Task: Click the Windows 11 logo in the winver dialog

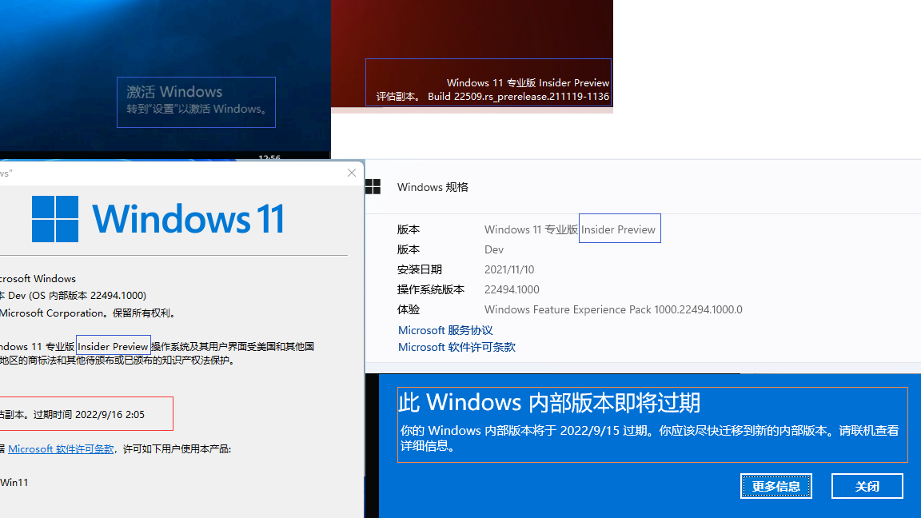Action: (x=158, y=219)
